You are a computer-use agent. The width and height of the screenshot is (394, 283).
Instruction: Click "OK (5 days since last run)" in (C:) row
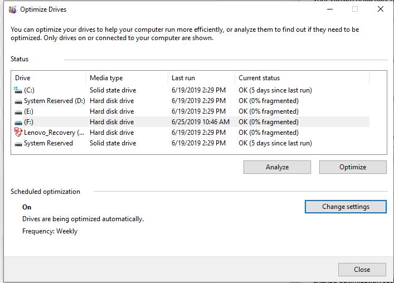(x=275, y=90)
